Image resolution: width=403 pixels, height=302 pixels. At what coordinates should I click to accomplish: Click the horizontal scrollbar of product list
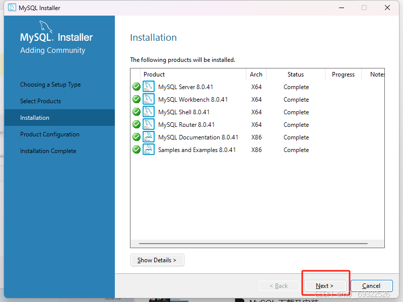pyautogui.click(x=253, y=244)
